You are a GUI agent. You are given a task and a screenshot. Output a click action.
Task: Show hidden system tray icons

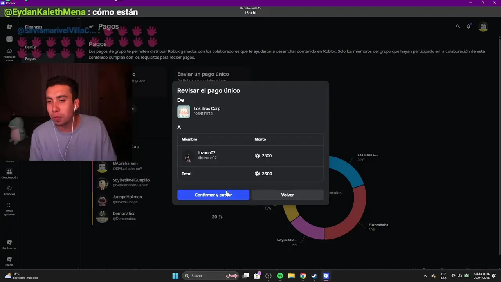pos(425,276)
